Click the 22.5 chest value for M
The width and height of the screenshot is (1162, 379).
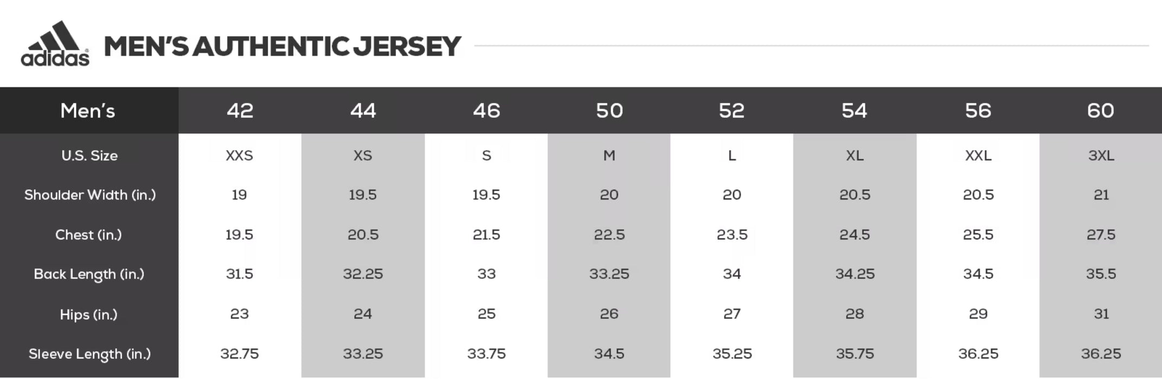(x=609, y=235)
